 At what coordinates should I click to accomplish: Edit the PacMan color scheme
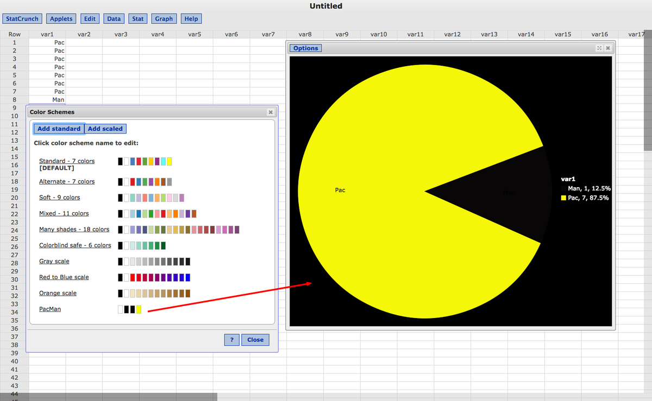coord(50,309)
